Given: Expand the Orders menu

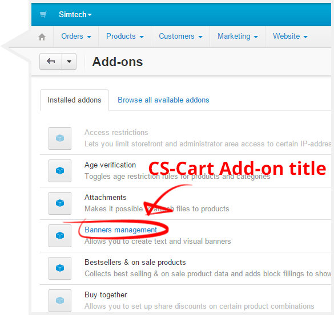Looking at the screenshot, I should pos(77,36).
